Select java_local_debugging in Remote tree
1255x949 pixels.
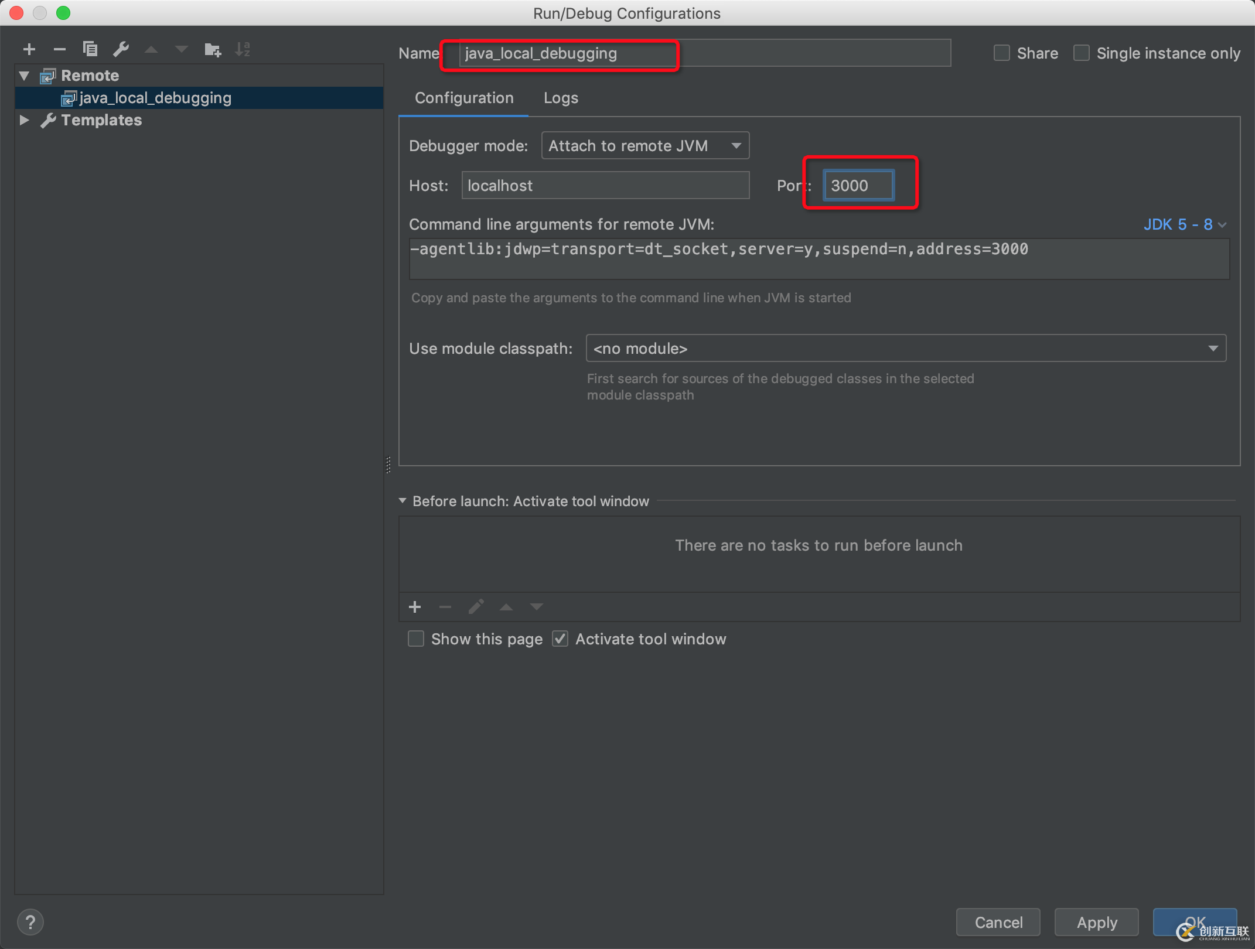coord(155,98)
